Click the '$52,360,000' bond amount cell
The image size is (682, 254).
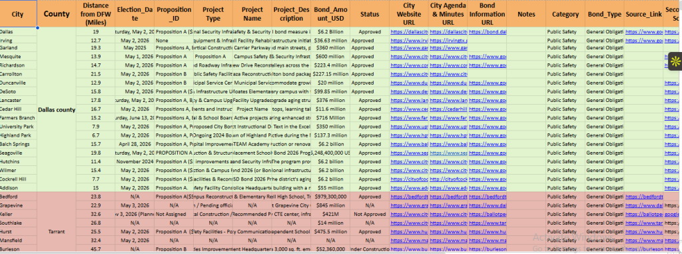[330, 249]
